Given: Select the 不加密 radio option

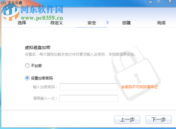Looking at the screenshot, I should 27,66.
